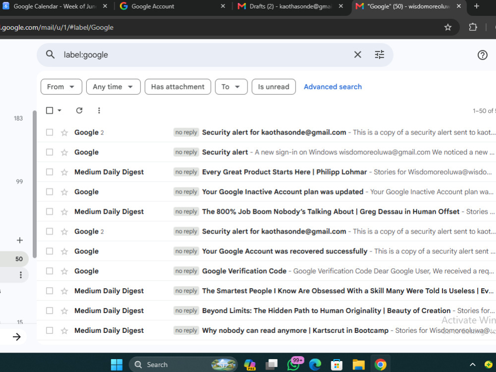496x372 pixels.
Task: Open File Explorer from the taskbar
Action: [x=359, y=365]
